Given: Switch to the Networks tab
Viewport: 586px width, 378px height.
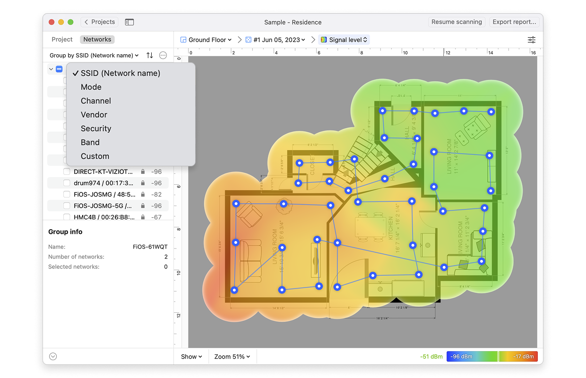Looking at the screenshot, I should point(97,40).
